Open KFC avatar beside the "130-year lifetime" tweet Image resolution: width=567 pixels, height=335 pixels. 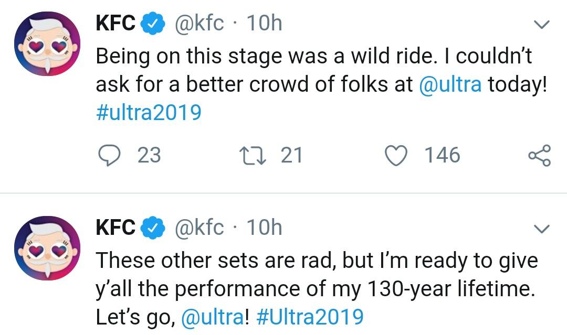[x=47, y=248]
